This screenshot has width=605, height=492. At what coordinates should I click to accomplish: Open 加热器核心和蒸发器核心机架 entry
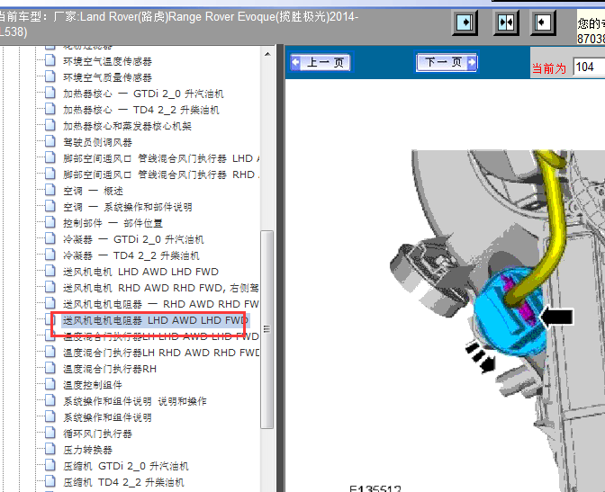(x=127, y=126)
